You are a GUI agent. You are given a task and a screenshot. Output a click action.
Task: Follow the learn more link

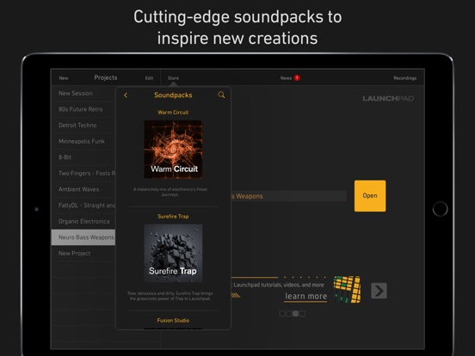tap(306, 297)
